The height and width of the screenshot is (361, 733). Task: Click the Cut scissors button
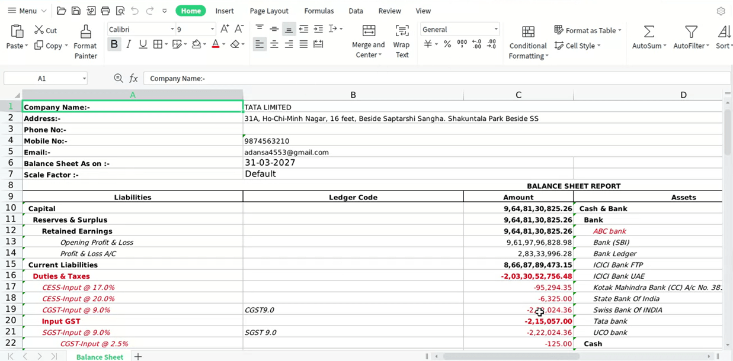[x=46, y=30]
